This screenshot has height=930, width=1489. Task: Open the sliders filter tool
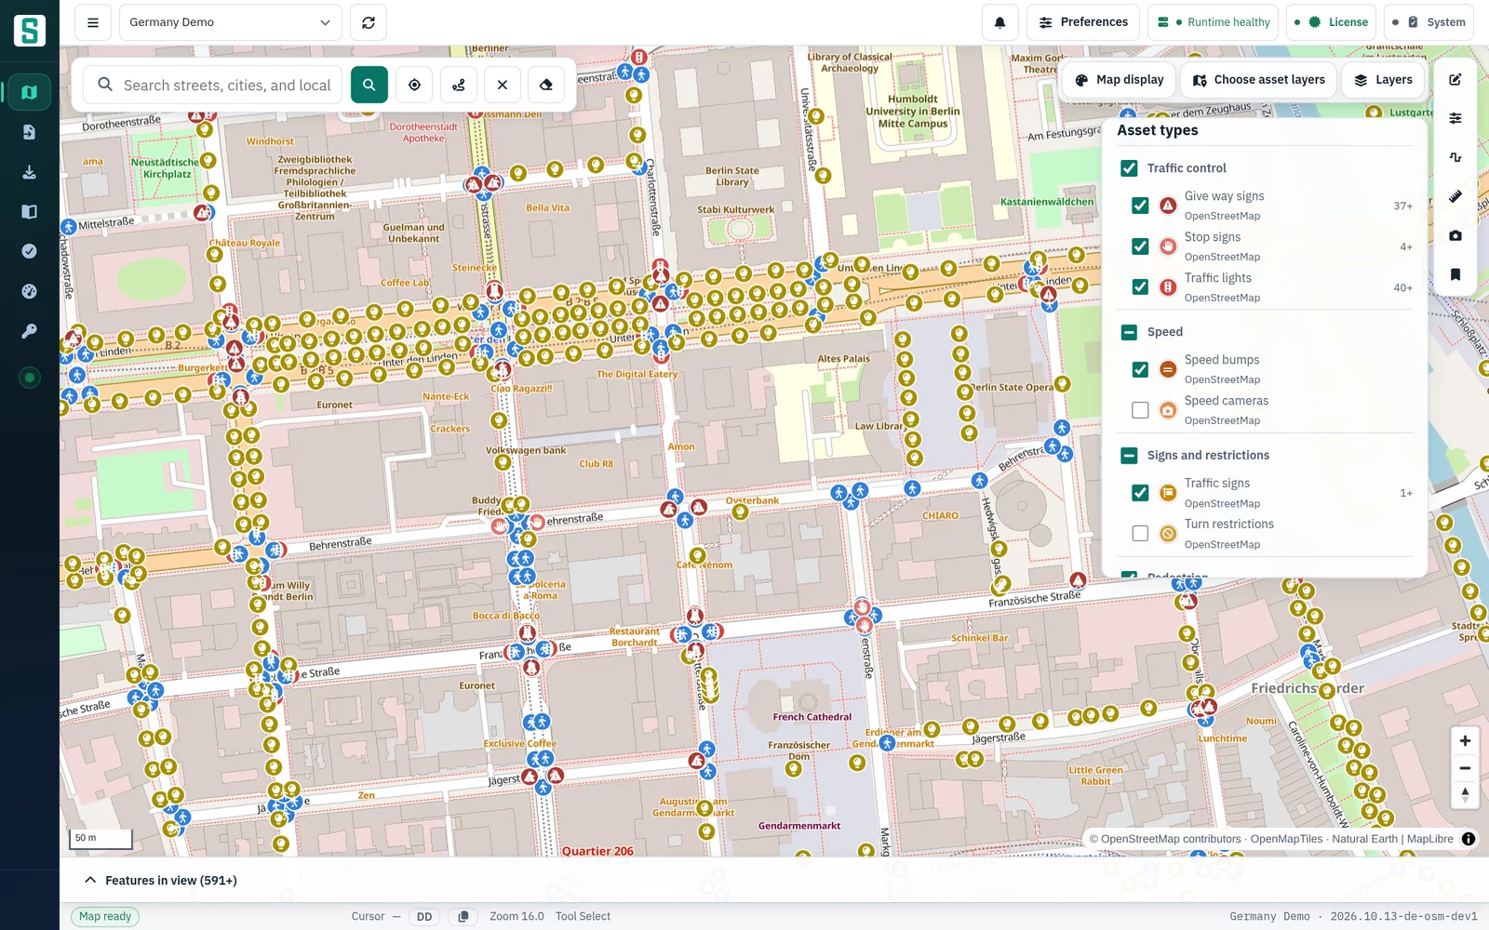point(1455,118)
